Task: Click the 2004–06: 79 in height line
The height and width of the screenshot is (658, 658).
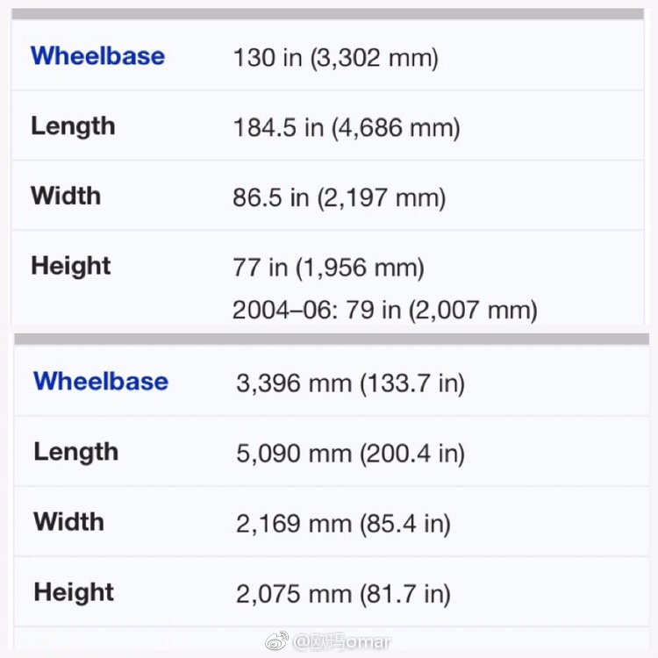Action: pyautogui.click(x=385, y=310)
